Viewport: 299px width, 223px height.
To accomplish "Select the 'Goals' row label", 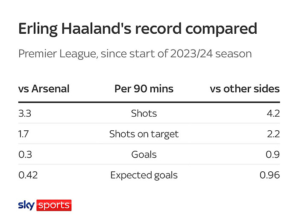I will pyautogui.click(x=144, y=155).
